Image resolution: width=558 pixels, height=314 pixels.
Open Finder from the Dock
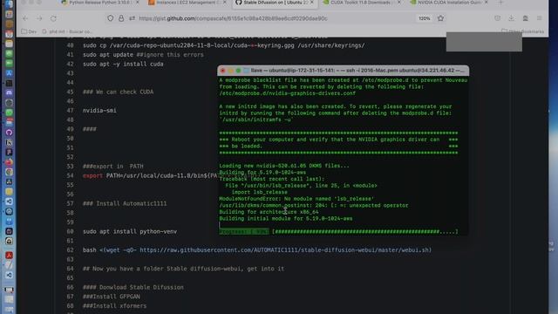pos(9,4)
